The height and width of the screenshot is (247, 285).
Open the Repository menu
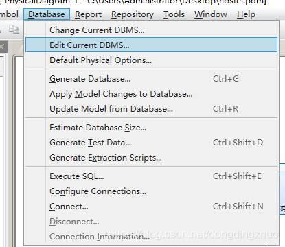click(x=133, y=14)
